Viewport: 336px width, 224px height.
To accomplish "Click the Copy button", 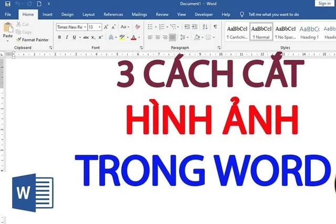I will (x=24, y=32).
